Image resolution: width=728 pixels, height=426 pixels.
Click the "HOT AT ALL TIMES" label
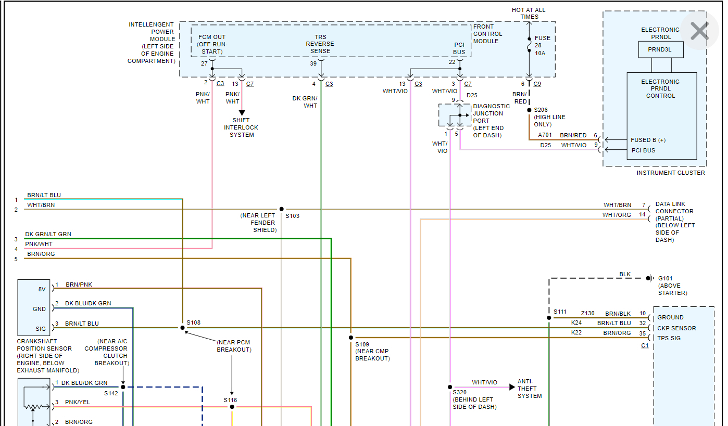(529, 13)
